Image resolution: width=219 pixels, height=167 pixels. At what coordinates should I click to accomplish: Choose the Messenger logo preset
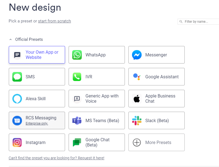click(x=137, y=55)
